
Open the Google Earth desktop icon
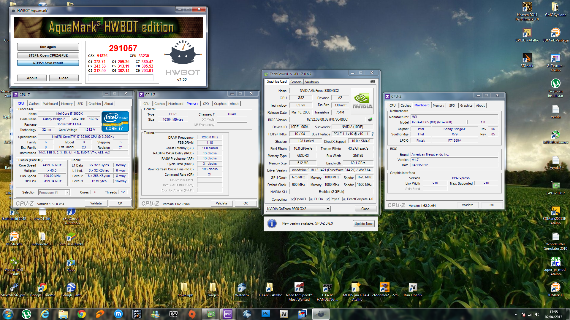coord(71,289)
